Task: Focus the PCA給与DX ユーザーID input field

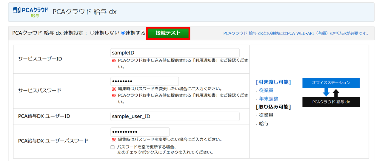Action: pos(175,116)
